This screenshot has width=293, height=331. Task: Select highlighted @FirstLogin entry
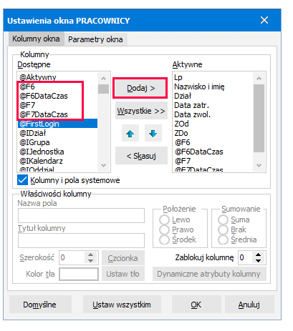[57, 124]
